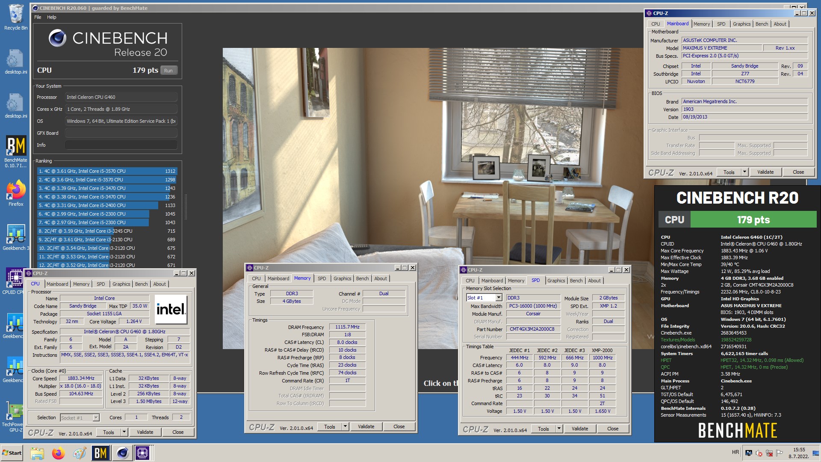
Task: Click the HR language indicator
Action: point(735,452)
